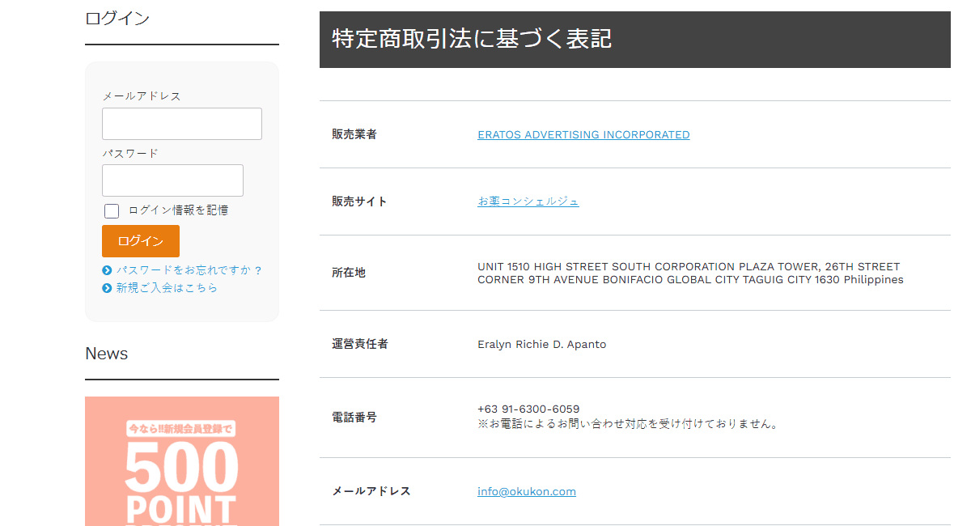Select the name Eralyn Richie D. Apanto
The height and width of the screenshot is (526, 971).
pyautogui.click(x=542, y=345)
